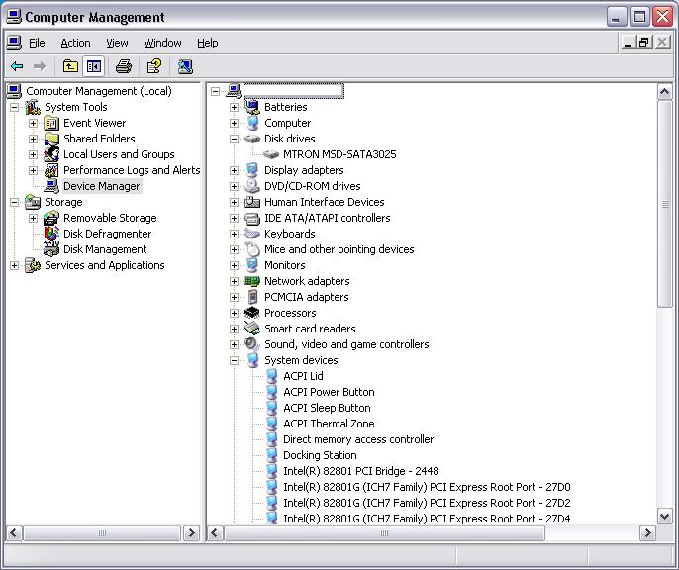The width and height of the screenshot is (679, 570).
Task: Click the device pane scroll-down arrow
Action: [665, 517]
